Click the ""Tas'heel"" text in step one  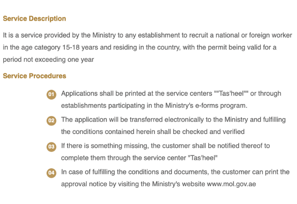pos(231,93)
